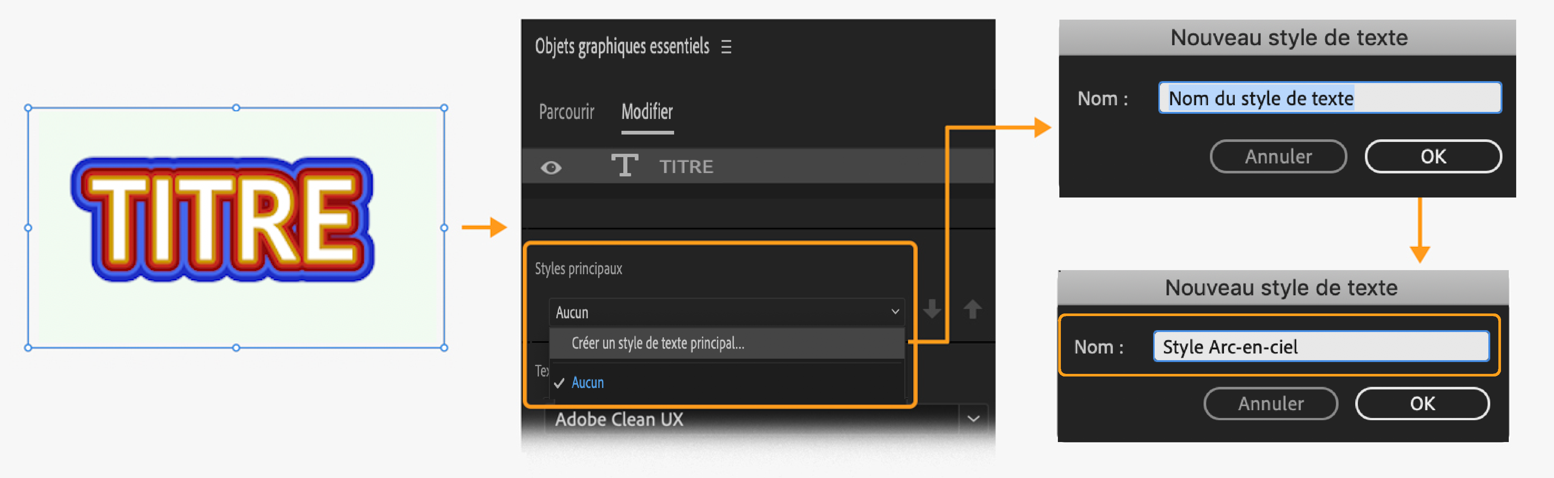Select the checked Aucun option in the style list
This screenshot has width=1554, height=478.
(587, 383)
